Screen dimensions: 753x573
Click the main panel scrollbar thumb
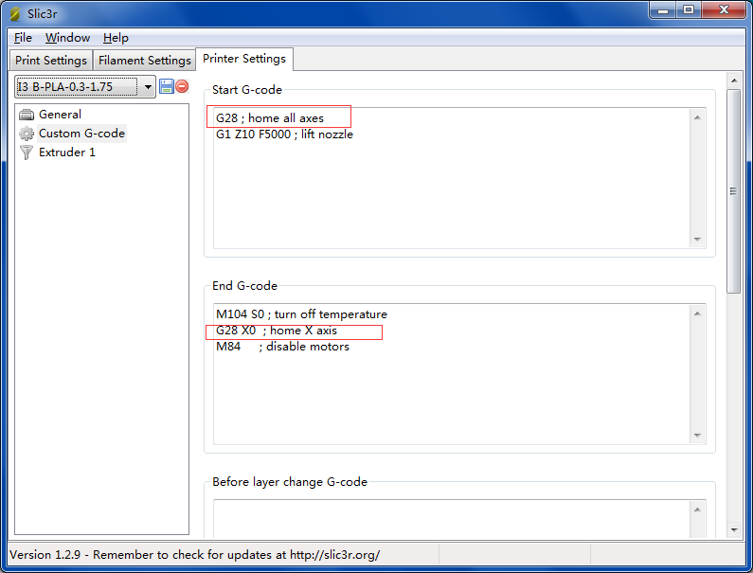click(733, 191)
